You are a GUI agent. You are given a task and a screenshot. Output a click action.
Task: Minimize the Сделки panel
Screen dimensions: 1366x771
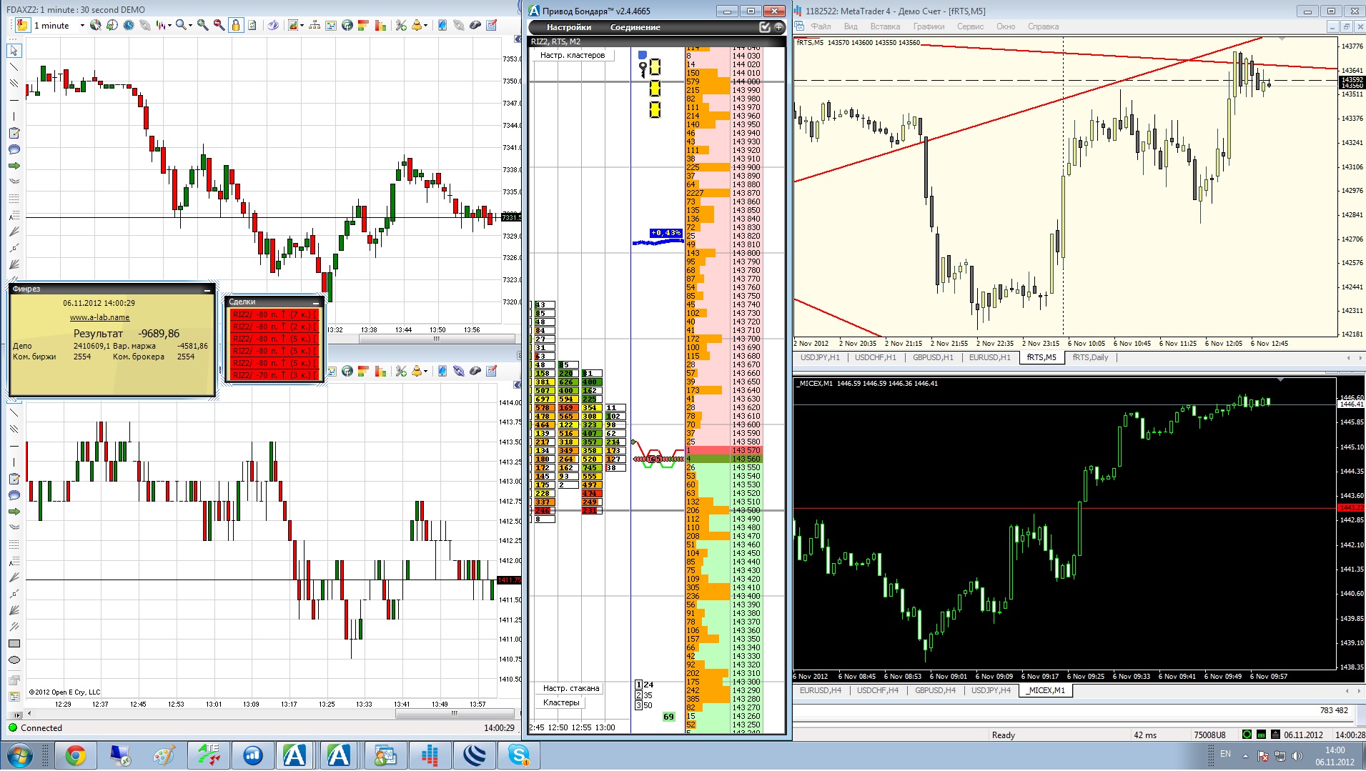click(316, 302)
